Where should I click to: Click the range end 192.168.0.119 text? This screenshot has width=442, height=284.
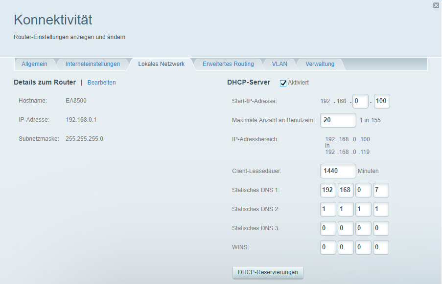pos(348,152)
